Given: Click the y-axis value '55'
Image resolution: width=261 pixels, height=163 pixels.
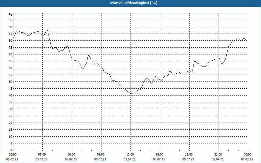Looking at the screenshot, I should [x=10, y=75].
